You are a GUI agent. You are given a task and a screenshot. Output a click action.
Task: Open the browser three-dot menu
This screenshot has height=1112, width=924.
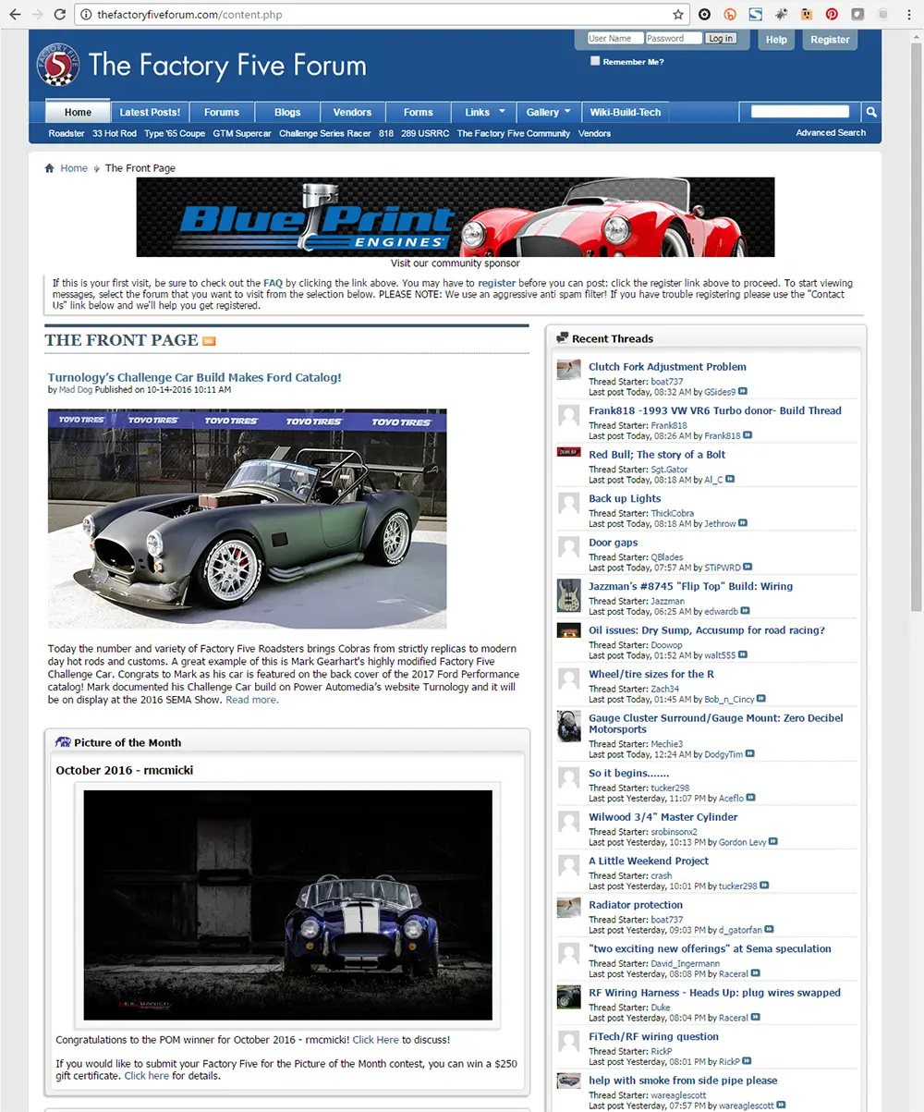(x=909, y=14)
